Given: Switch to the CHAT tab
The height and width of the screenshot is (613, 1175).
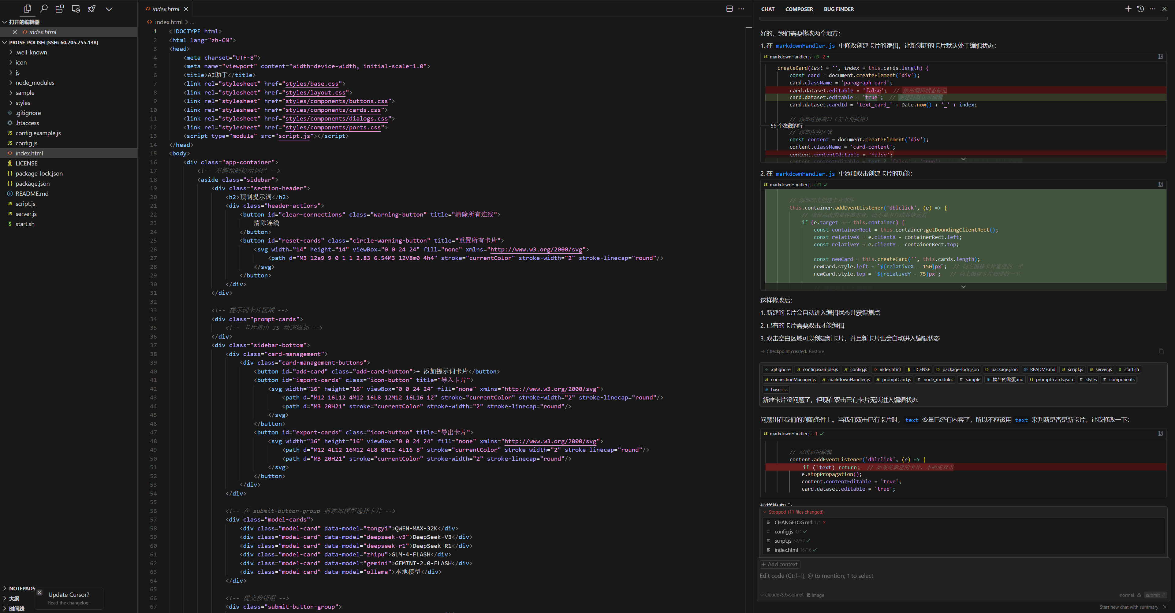Looking at the screenshot, I should [768, 9].
